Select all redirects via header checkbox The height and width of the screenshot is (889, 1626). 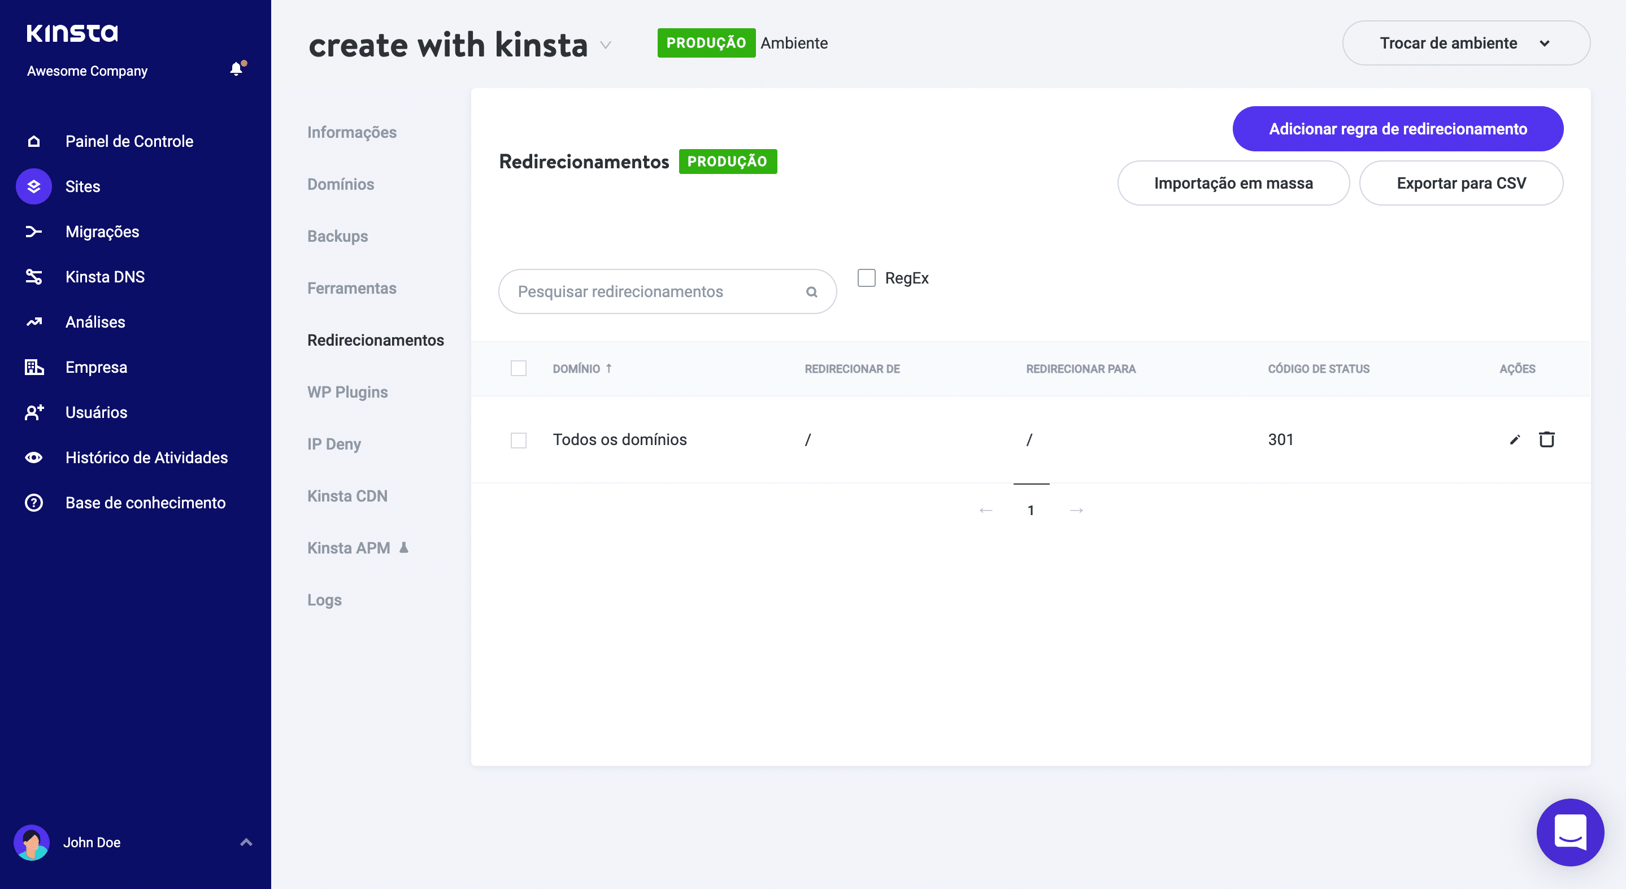(518, 368)
